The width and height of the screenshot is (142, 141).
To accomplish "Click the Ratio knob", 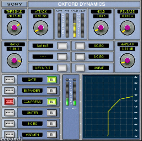I will [x=14, y=60].
